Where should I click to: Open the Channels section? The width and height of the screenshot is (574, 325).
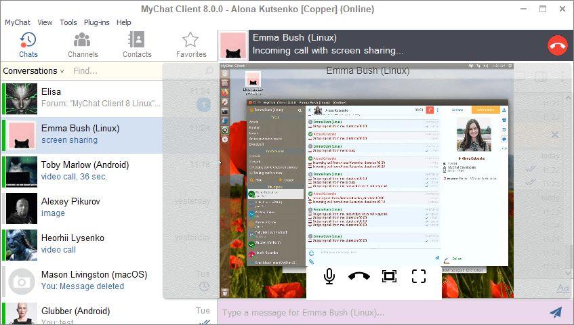[83, 45]
